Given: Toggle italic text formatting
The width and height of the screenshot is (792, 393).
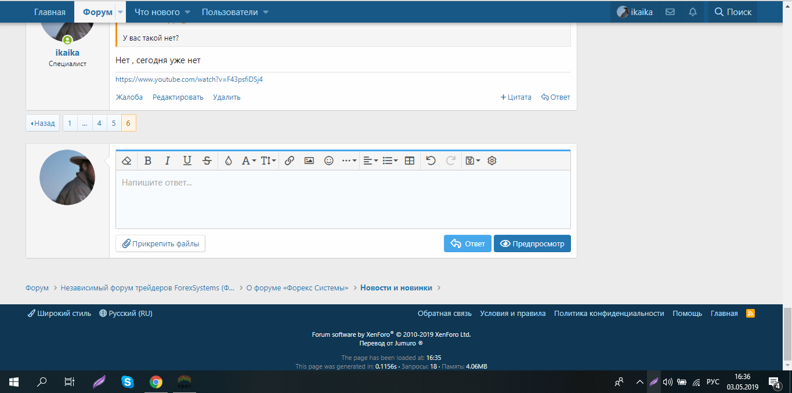Looking at the screenshot, I should point(168,161).
